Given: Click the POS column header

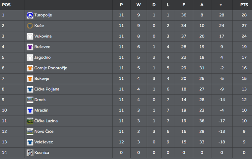Looking at the screenshot, I should (x=6, y=5).
